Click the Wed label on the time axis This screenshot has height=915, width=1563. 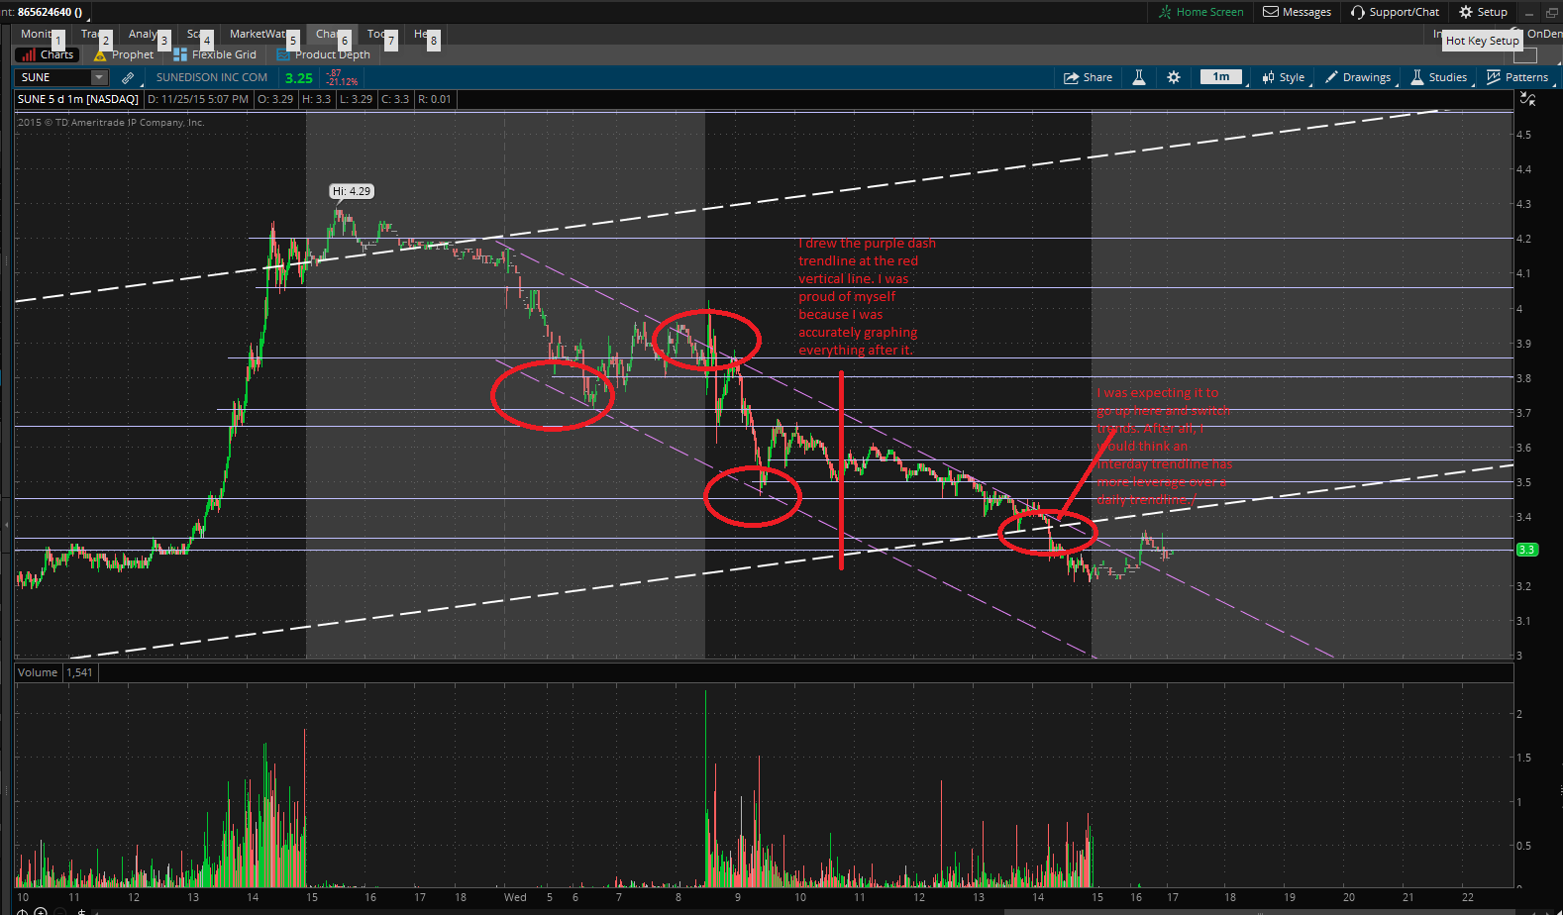pyautogui.click(x=515, y=897)
